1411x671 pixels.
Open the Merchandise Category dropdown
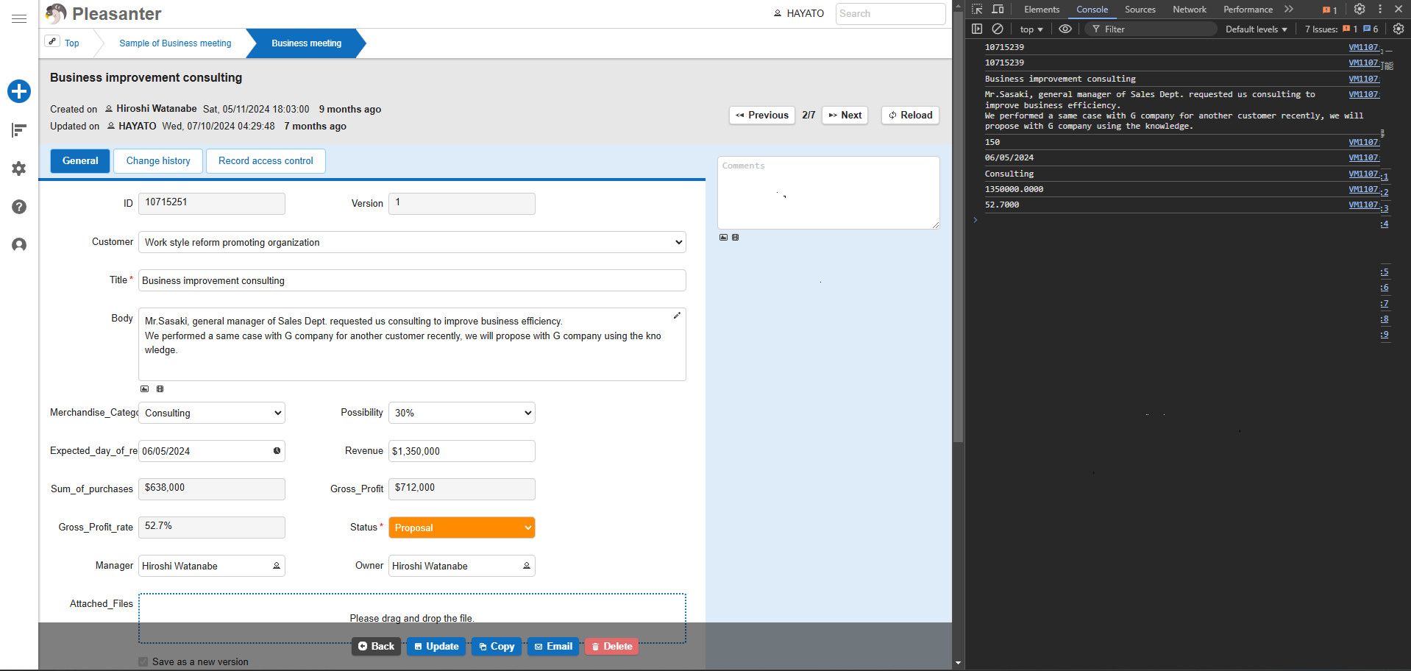tap(212, 413)
